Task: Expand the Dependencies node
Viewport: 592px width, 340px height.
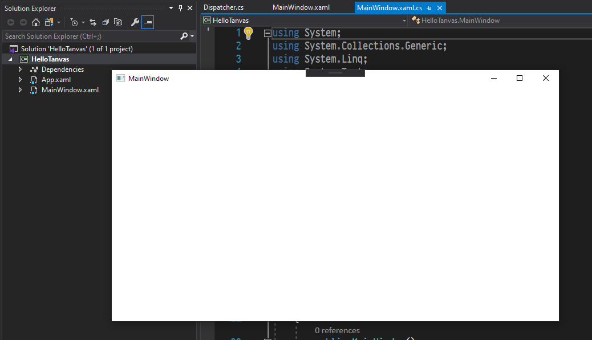Action: tap(19, 69)
